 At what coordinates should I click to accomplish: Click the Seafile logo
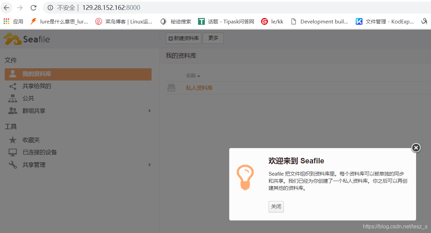[26, 39]
